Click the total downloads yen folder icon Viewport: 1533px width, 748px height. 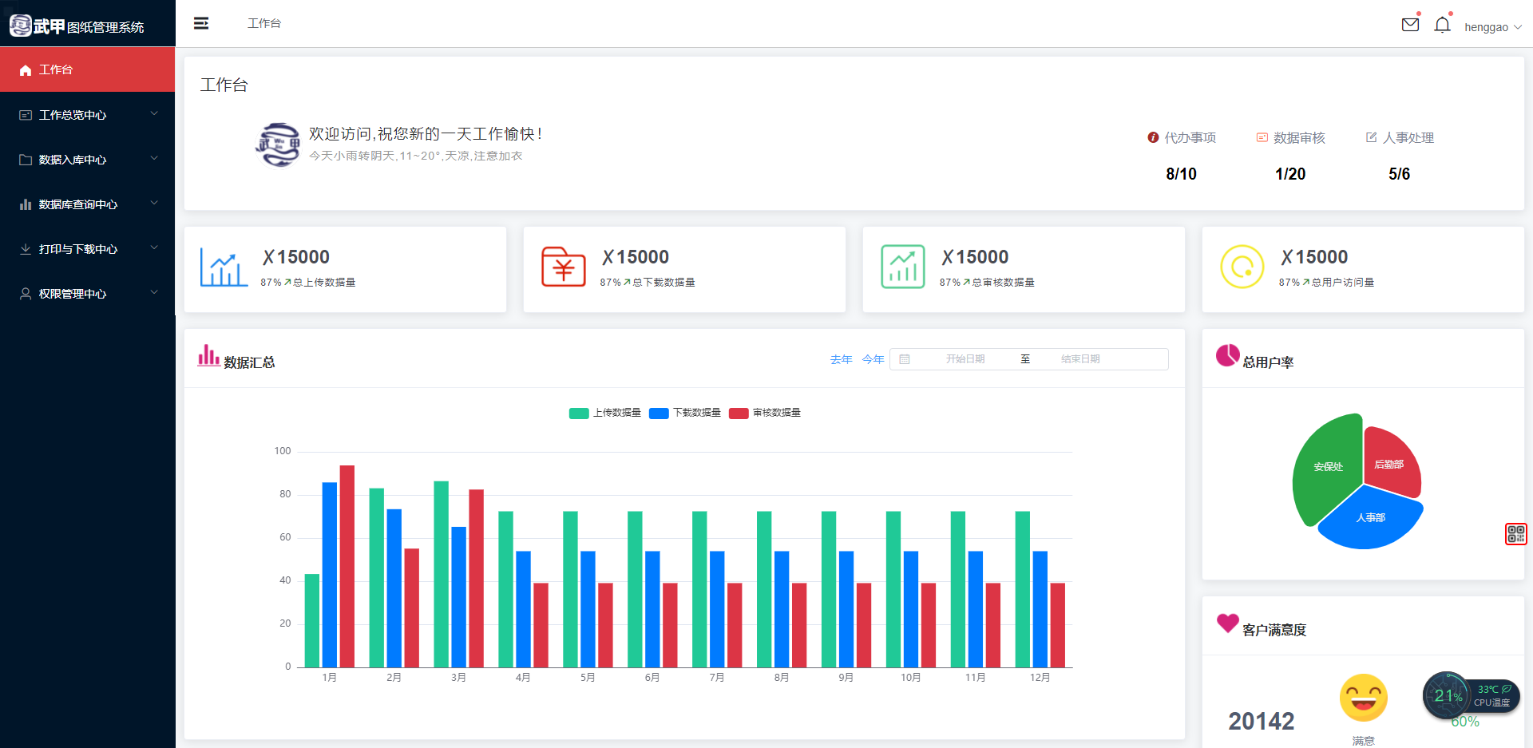[x=563, y=267]
